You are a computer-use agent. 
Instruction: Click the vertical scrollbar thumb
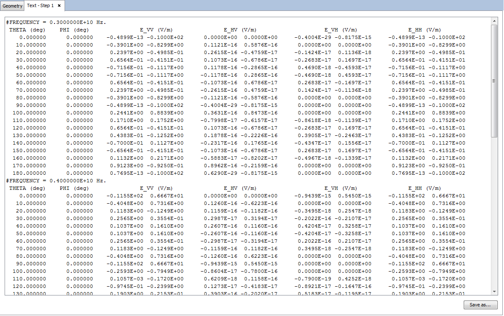tap(494, 80)
